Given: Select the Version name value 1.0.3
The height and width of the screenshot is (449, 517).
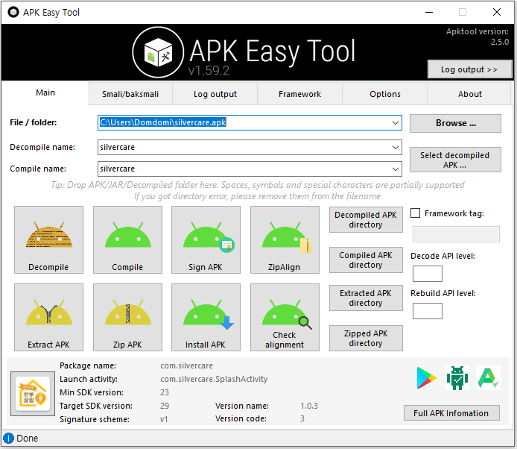Looking at the screenshot, I should 309,406.
